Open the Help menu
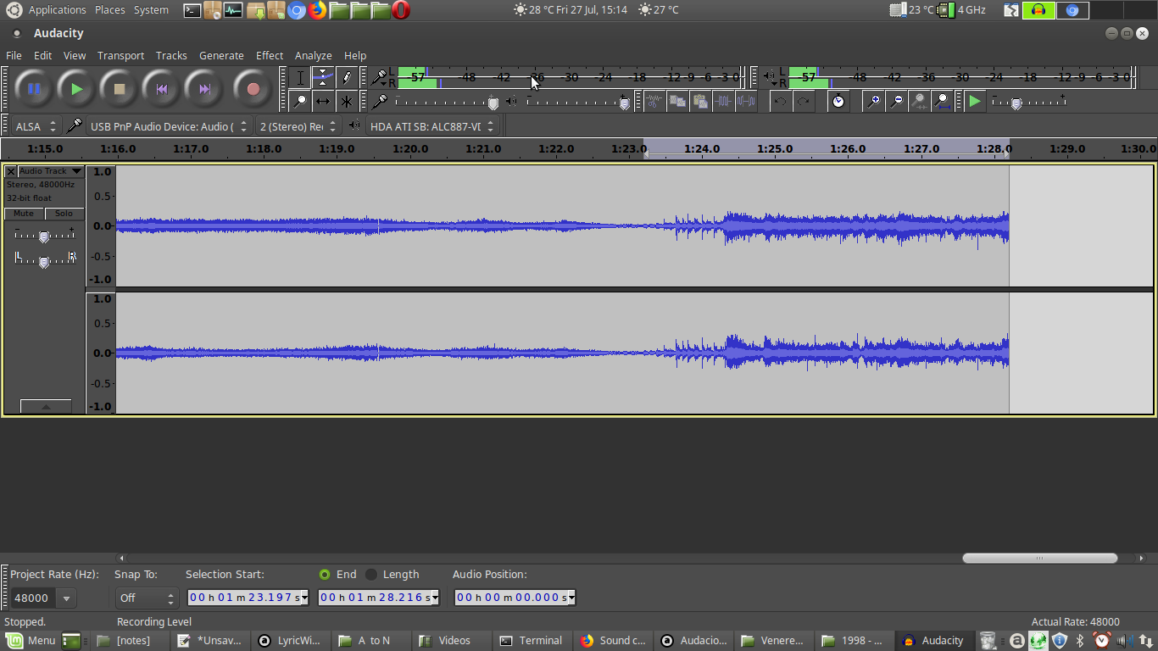The width and height of the screenshot is (1158, 651). 355,55
